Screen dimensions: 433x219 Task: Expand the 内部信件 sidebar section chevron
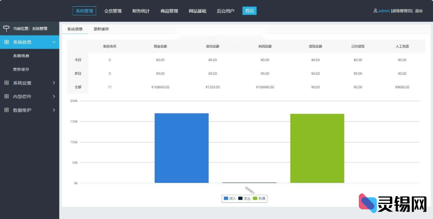tap(54, 96)
